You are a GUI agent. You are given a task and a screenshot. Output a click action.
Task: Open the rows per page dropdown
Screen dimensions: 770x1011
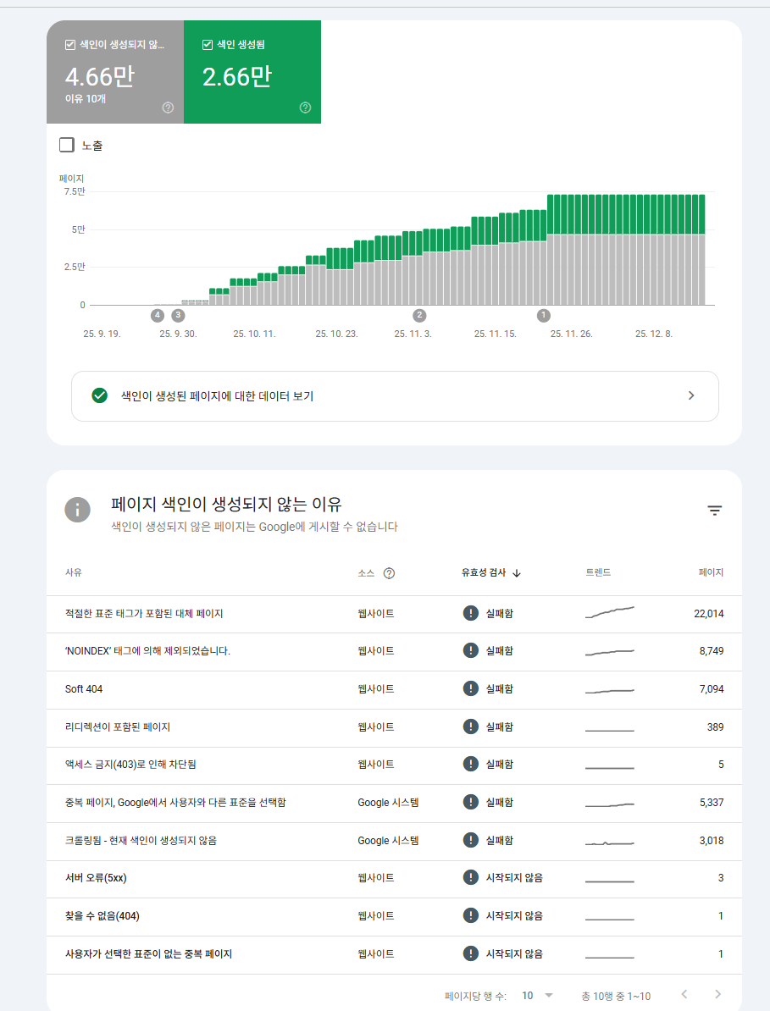[x=537, y=995]
